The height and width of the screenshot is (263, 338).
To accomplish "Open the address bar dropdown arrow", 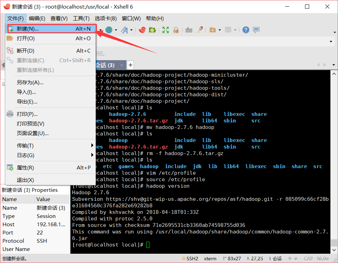I will (x=331, y=41).
